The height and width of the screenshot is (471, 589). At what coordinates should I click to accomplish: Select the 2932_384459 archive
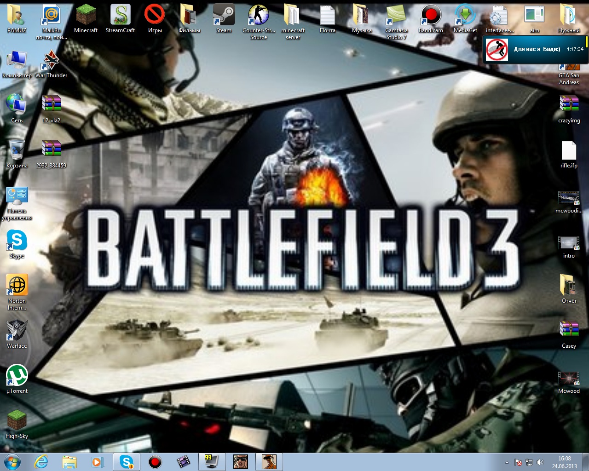52,154
